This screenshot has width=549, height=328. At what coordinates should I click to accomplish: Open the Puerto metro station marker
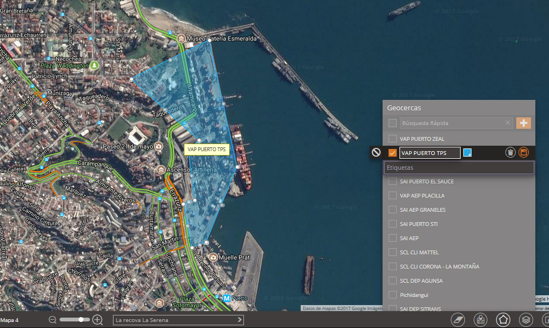[226, 298]
